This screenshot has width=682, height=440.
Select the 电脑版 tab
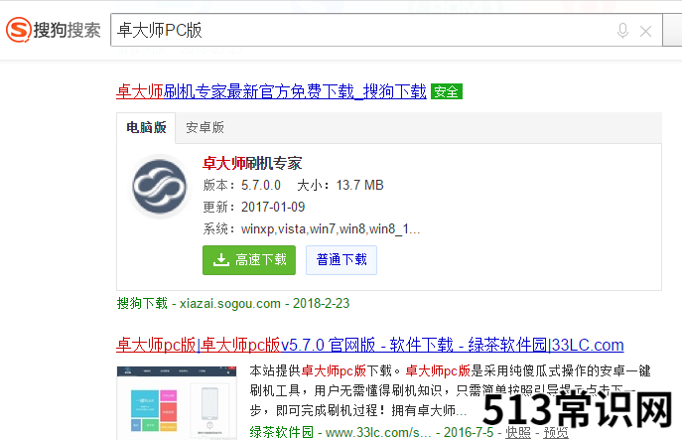[x=146, y=127]
